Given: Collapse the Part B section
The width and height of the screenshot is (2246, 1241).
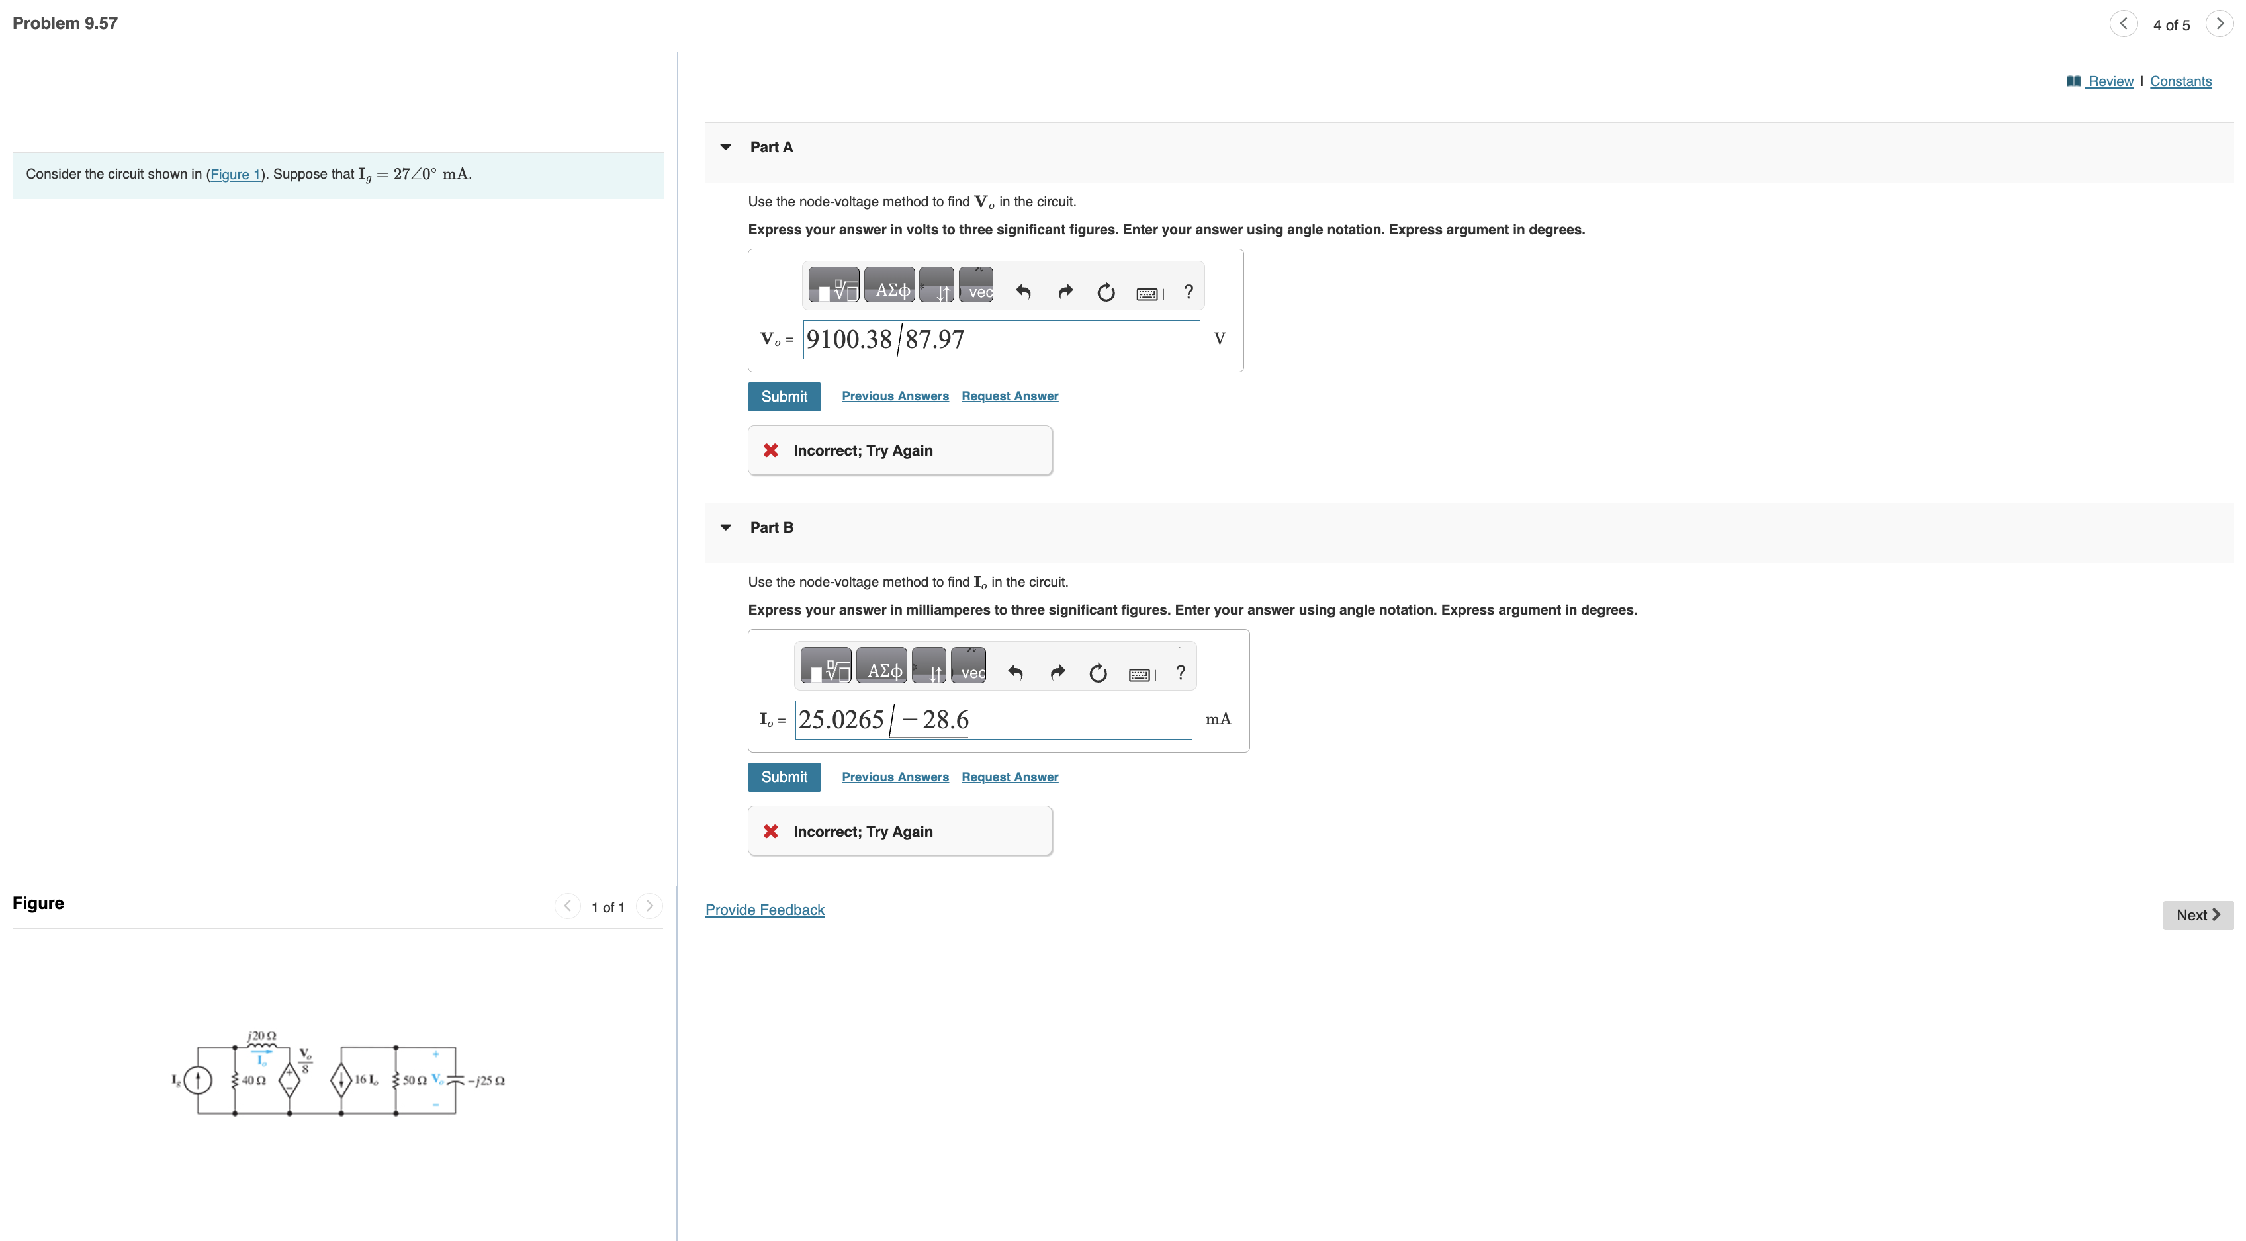Looking at the screenshot, I should coord(725,527).
